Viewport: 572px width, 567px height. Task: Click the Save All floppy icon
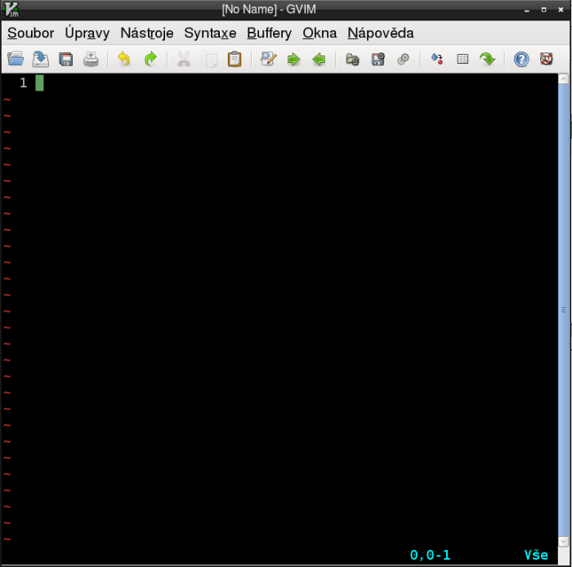click(65, 59)
